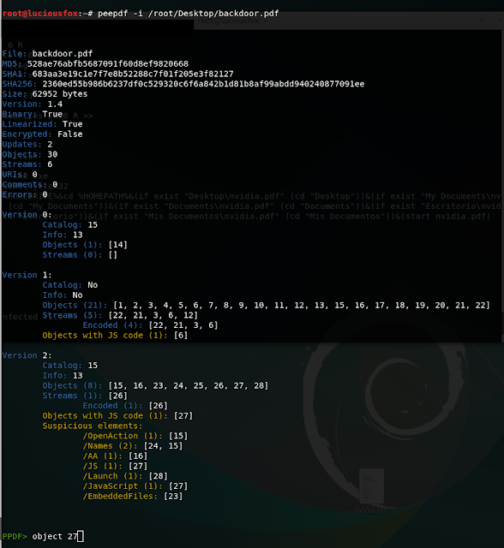Viewport: 504px width, 548px height.
Task: Click the /JavaScript suspicious element line
Action: [x=135, y=485]
